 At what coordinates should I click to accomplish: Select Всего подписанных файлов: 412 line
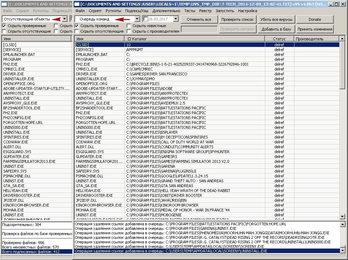37,252
